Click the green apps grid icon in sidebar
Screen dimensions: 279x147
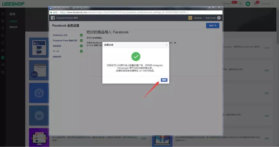coord(3,58)
